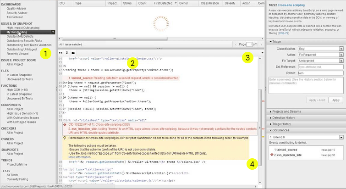
Task: Click the show-events icon in source toolbar
Action: point(61,53)
